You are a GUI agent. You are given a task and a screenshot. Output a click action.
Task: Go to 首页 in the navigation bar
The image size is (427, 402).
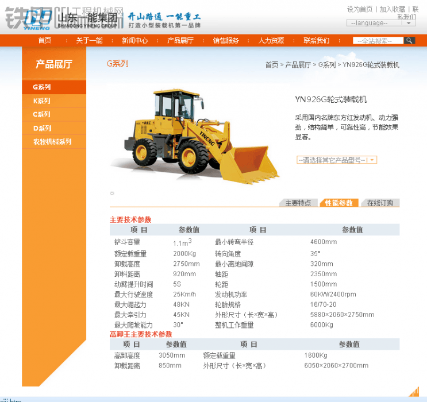pos(45,41)
